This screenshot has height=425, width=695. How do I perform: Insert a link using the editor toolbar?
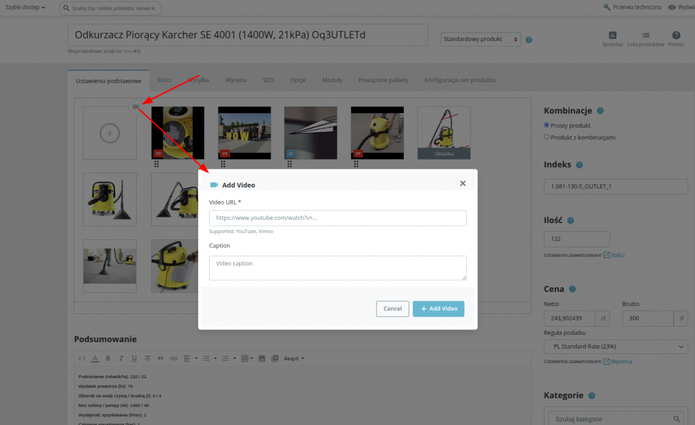pyautogui.click(x=174, y=359)
